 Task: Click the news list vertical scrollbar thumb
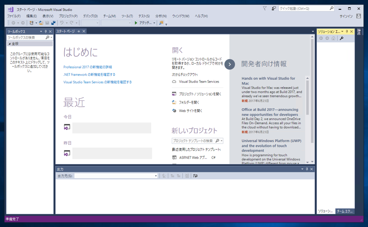[x=307, y=97]
